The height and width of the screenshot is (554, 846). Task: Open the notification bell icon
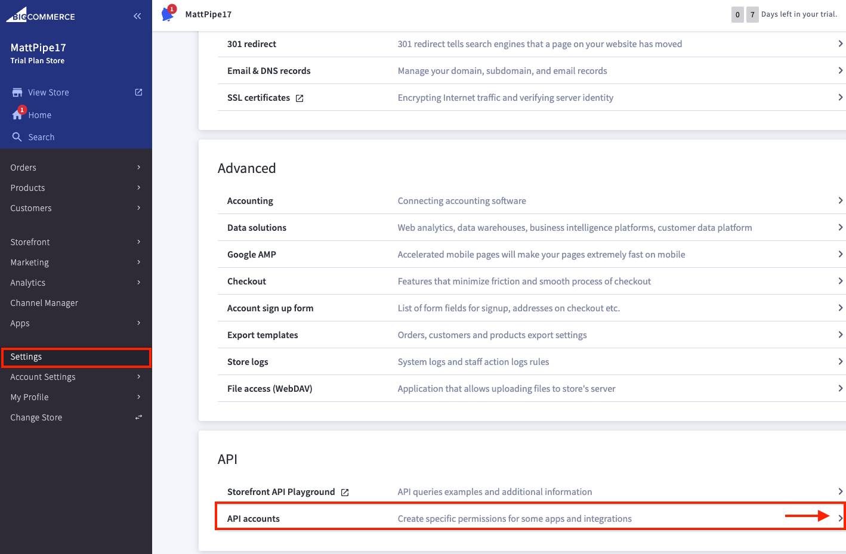pos(168,13)
